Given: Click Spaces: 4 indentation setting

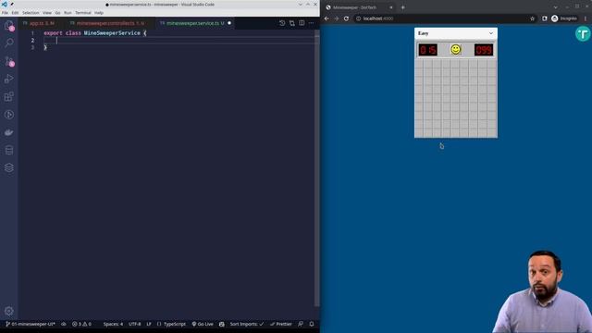Looking at the screenshot, I should click(x=113, y=324).
